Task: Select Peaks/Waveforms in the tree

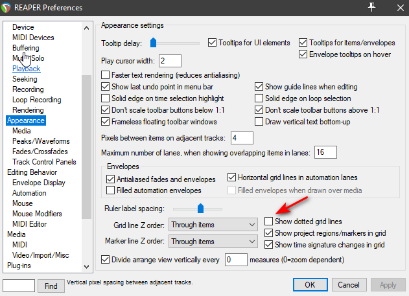Action: point(41,141)
